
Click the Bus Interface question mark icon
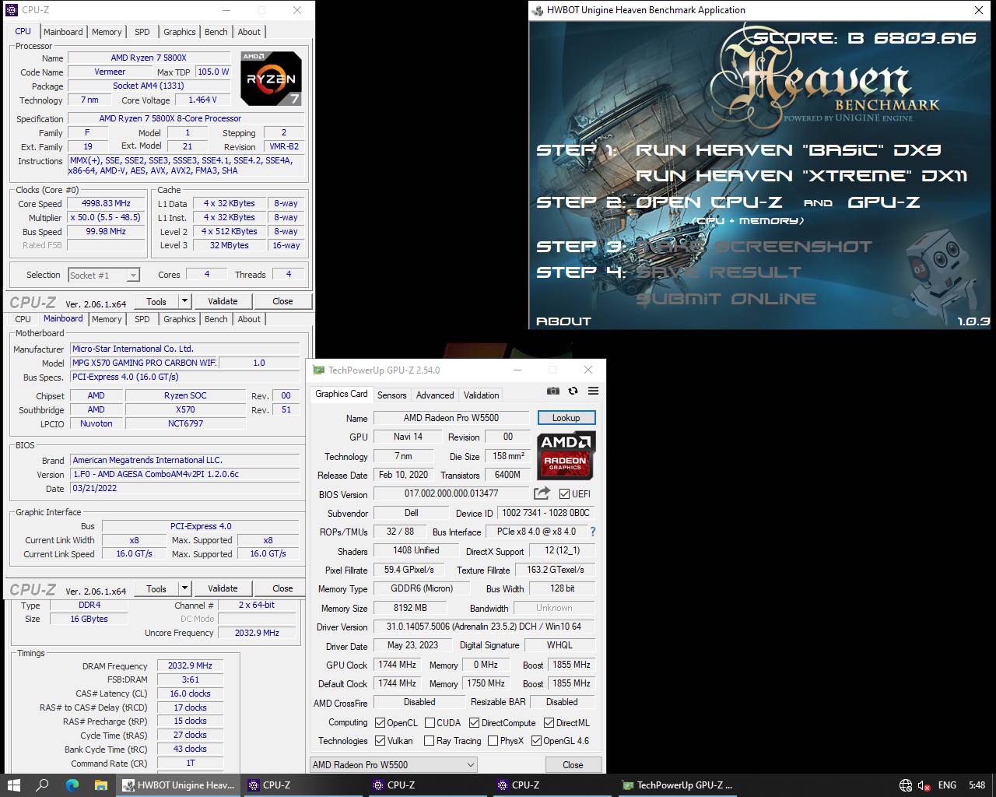593,532
